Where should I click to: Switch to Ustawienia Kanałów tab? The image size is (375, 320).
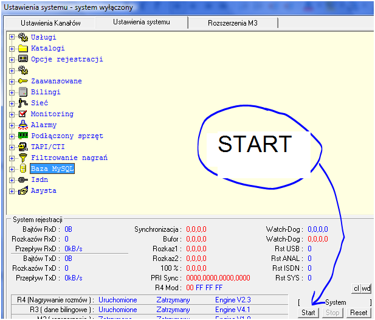pyautogui.click(x=50, y=23)
